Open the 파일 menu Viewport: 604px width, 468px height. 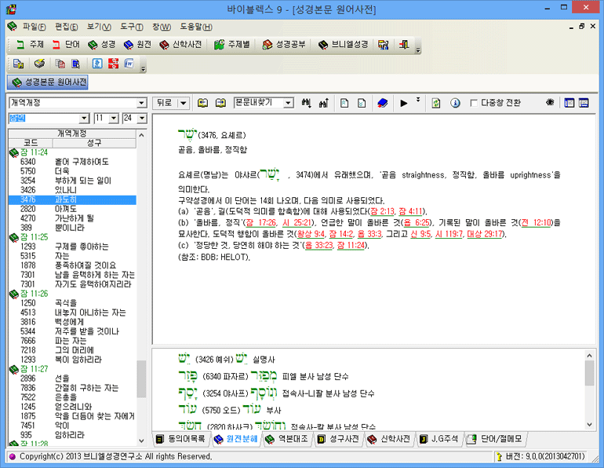(x=34, y=27)
